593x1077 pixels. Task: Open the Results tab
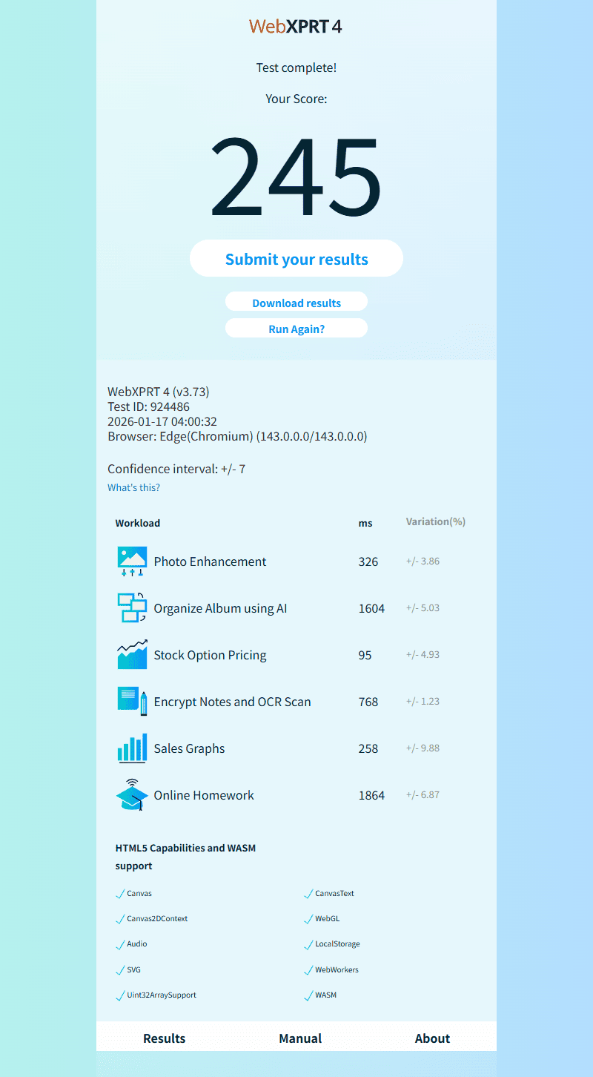165,1038
